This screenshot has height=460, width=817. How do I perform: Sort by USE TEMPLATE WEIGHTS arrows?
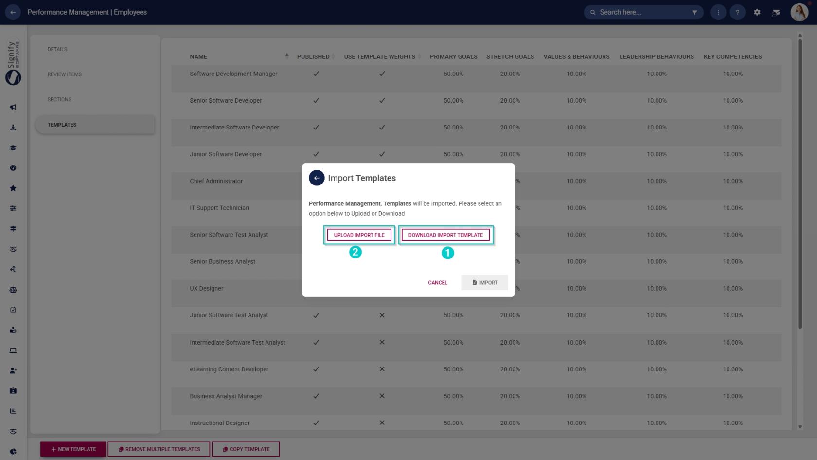(x=419, y=56)
